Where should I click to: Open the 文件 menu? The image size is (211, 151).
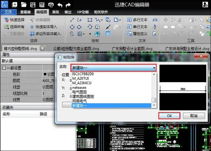[x=9, y=12]
